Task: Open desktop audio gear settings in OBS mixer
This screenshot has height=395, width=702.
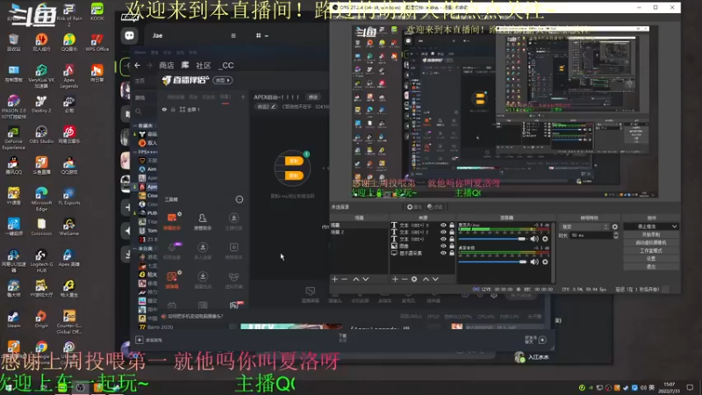Action: (545, 262)
